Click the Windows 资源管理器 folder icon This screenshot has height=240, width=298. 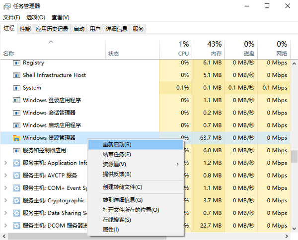tap(16, 138)
